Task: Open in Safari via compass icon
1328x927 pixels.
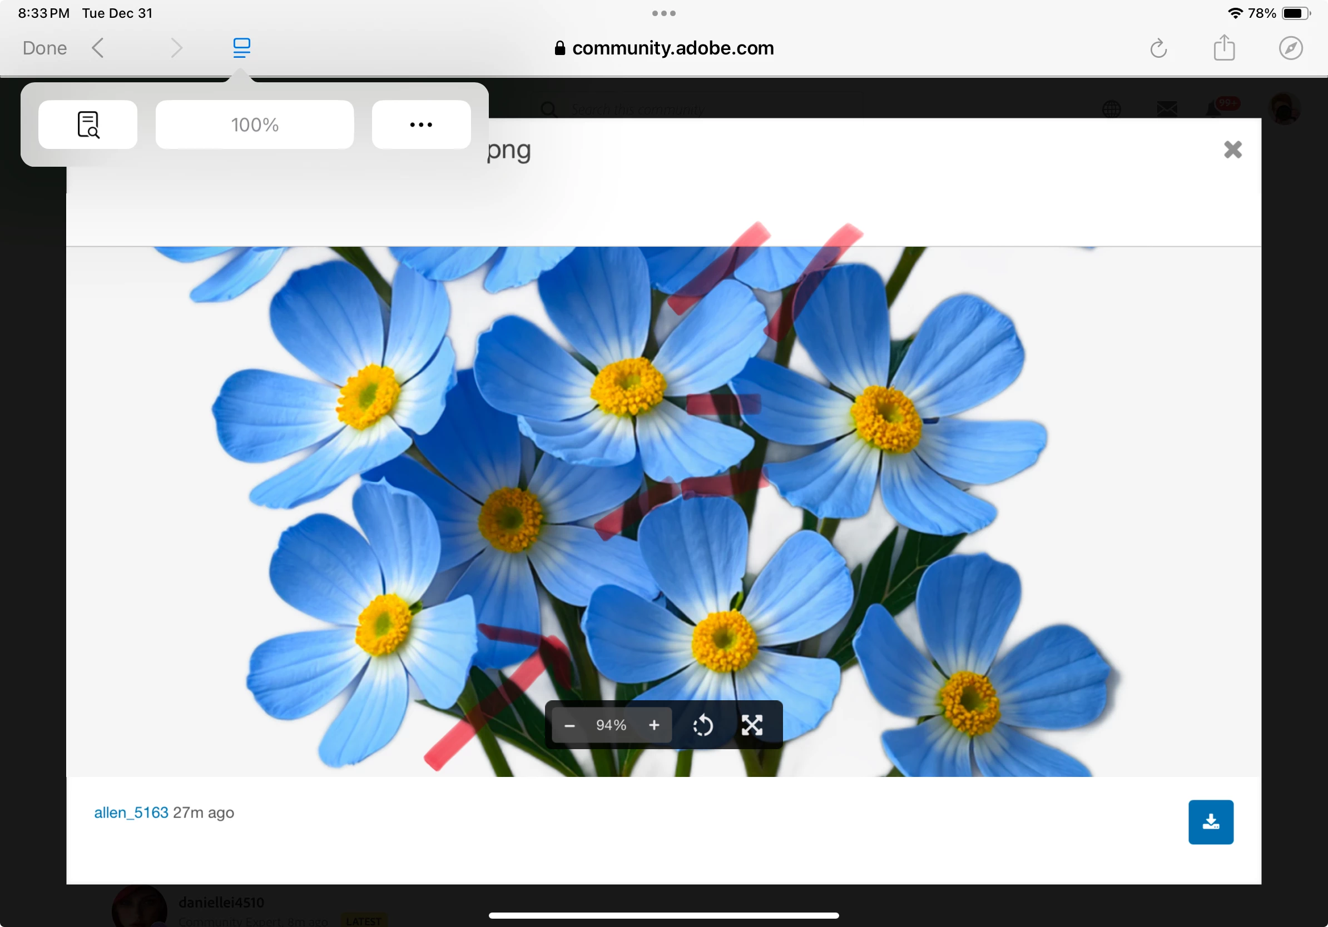Action: (1290, 48)
